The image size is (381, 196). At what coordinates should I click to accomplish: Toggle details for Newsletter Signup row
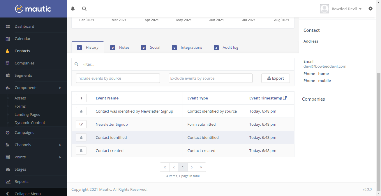coord(81,124)
